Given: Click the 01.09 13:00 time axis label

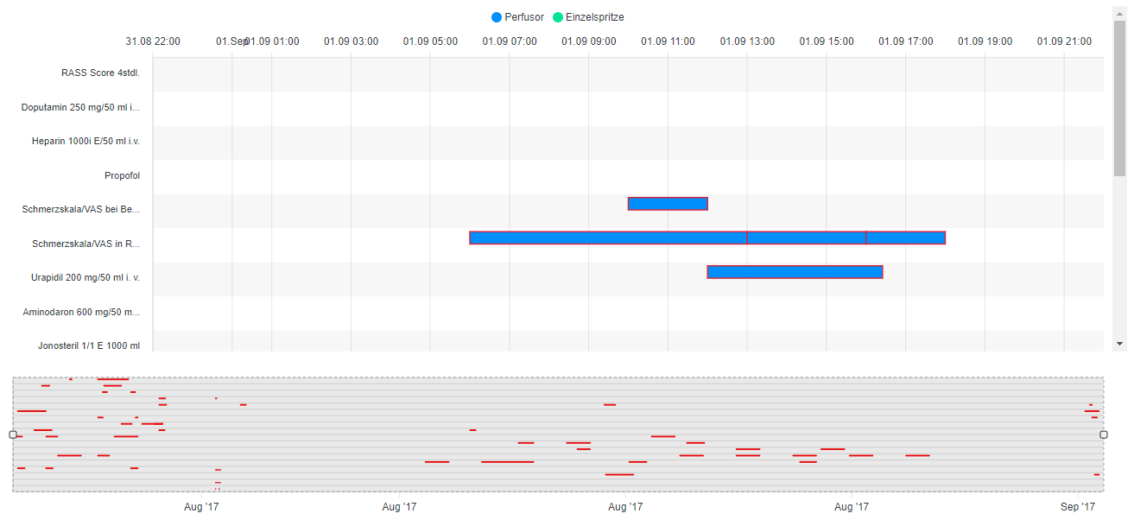Looking at the screenshot, I should point(748,41).
